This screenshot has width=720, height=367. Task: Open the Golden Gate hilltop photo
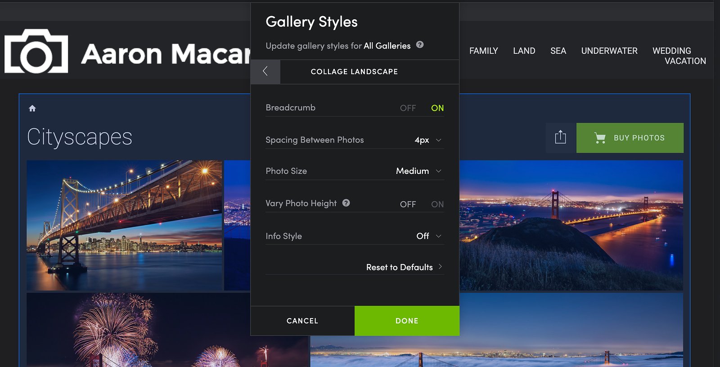[x=571, y=225]
